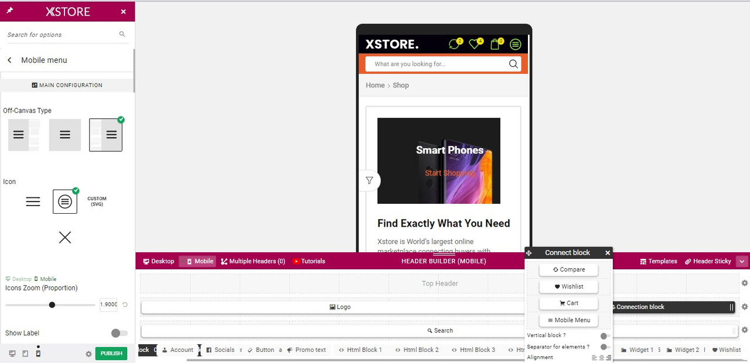This screenshot has height=363, width=750.
Task: Choose the plain hamburger menu icon
Action: click(33, 201)
